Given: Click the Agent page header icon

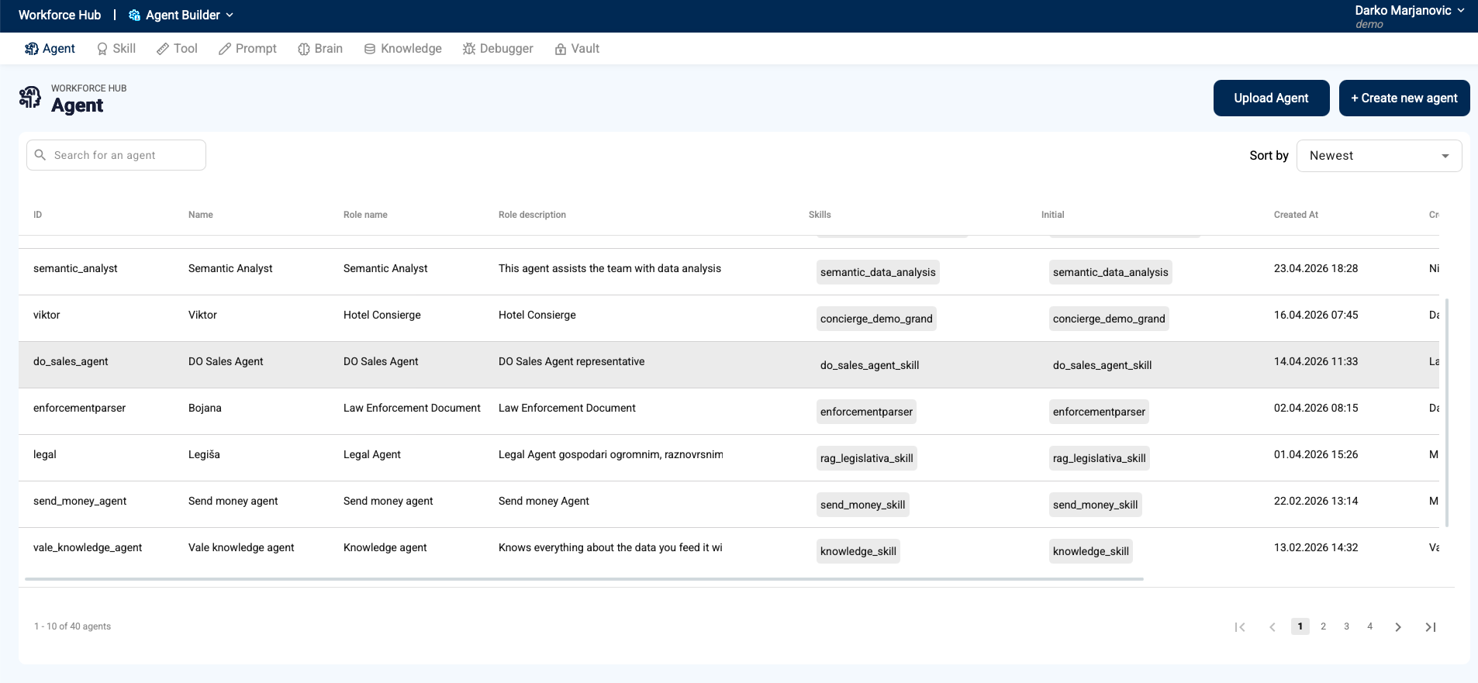Looking at the screenshot, I should tap(30, 98).
